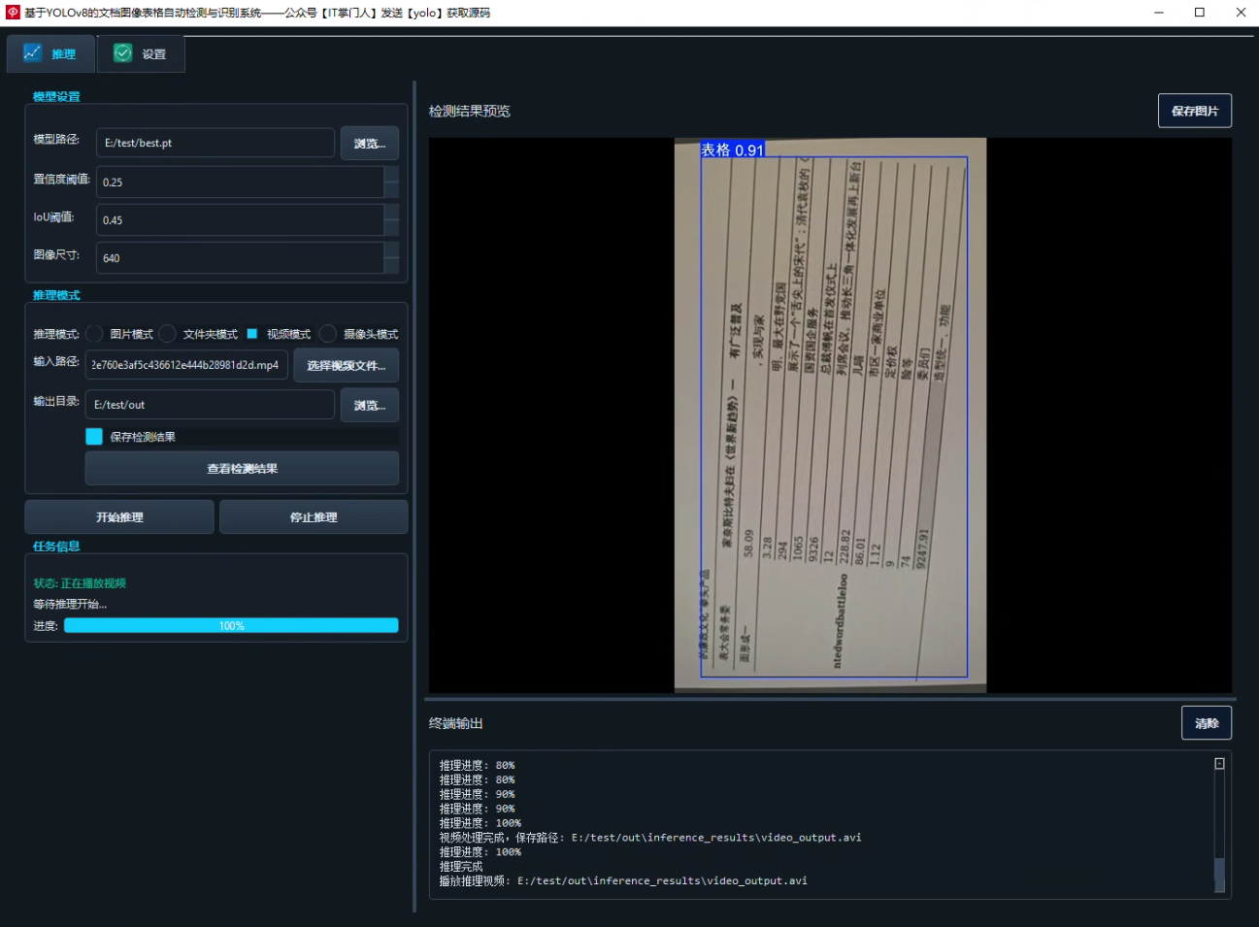Click the text 等待推理开始...

click(x=70, y=604)
